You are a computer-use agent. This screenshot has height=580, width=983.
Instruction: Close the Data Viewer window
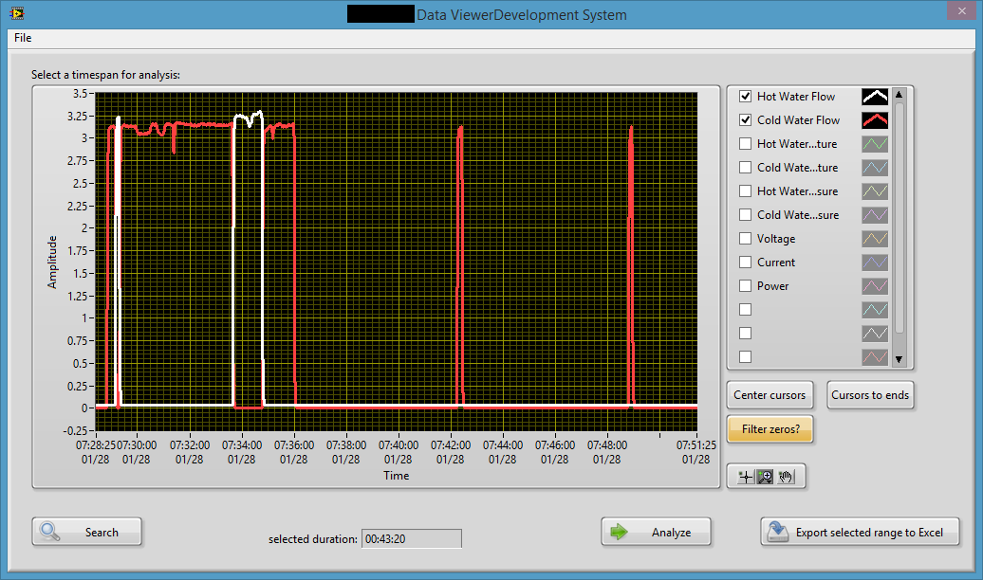962,10
